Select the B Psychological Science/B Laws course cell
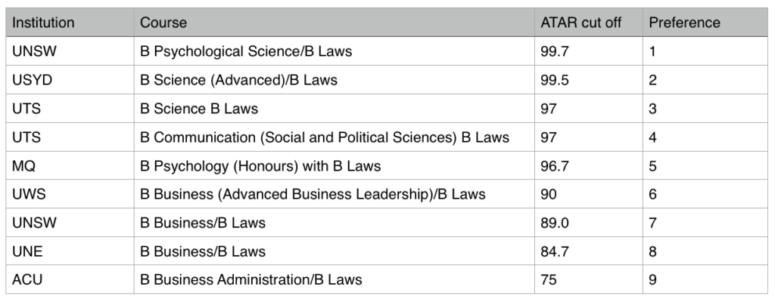This screenshot has width=775, height=302. coord(247,52)
